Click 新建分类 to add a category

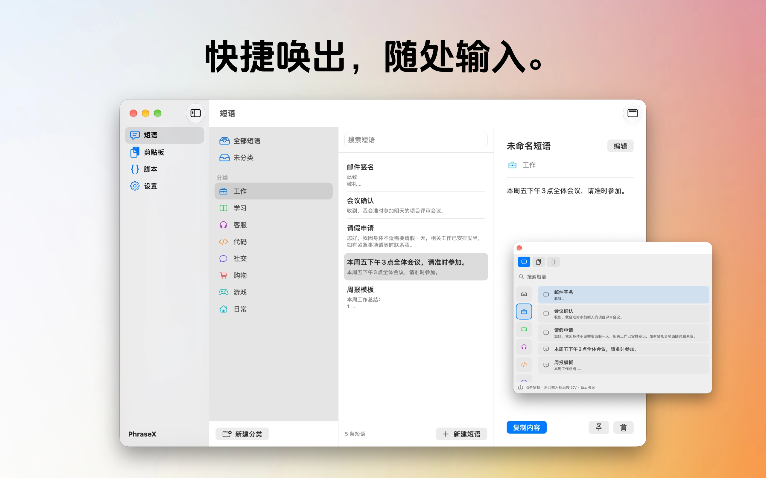pyautogui.click(x=242, y=434)
